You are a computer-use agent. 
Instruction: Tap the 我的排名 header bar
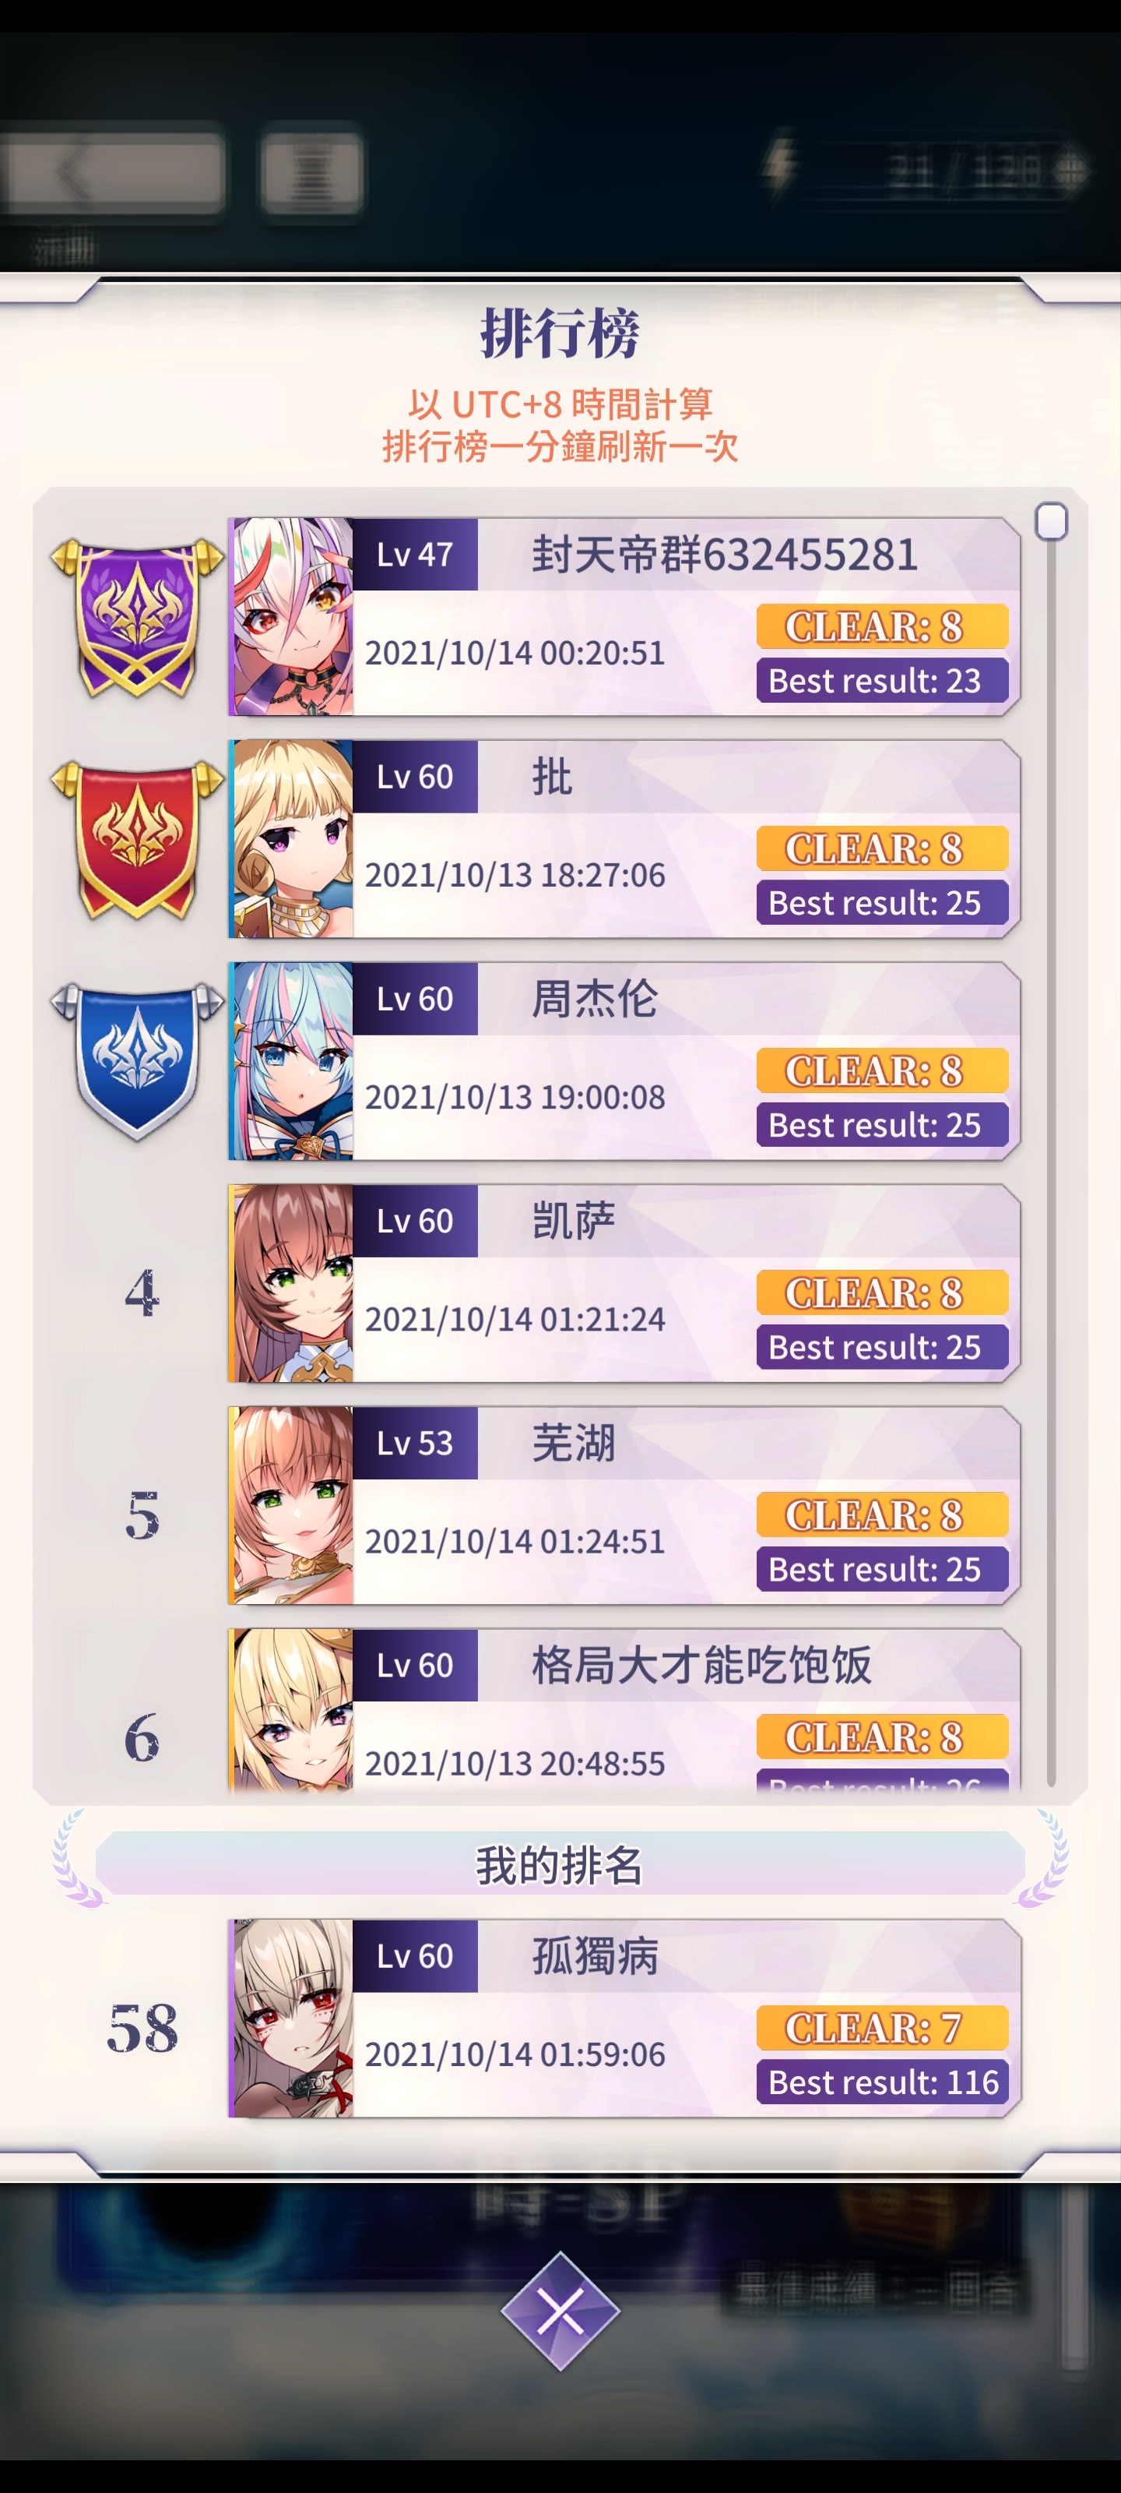click(560, 1863)
